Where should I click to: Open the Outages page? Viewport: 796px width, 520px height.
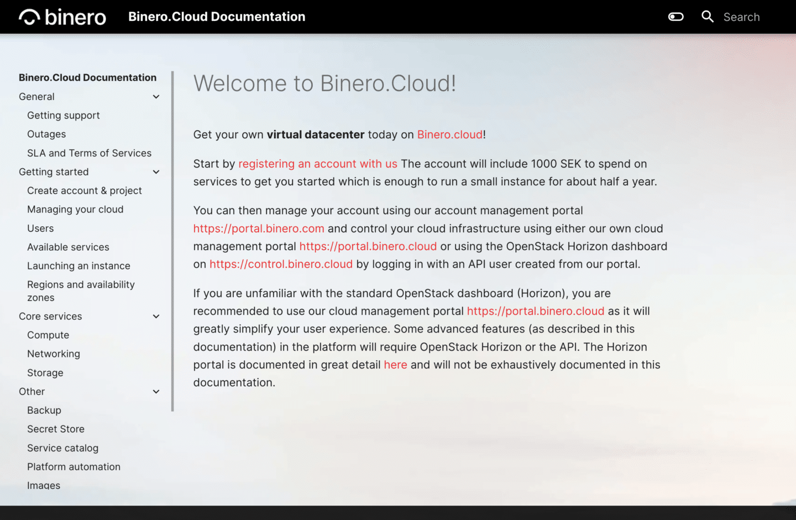pyautogui.click(x=46, y=134)
